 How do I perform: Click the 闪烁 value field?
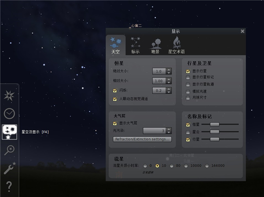159,91
